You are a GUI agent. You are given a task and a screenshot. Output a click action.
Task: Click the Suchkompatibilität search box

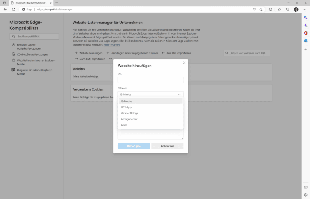click(34, 37)
